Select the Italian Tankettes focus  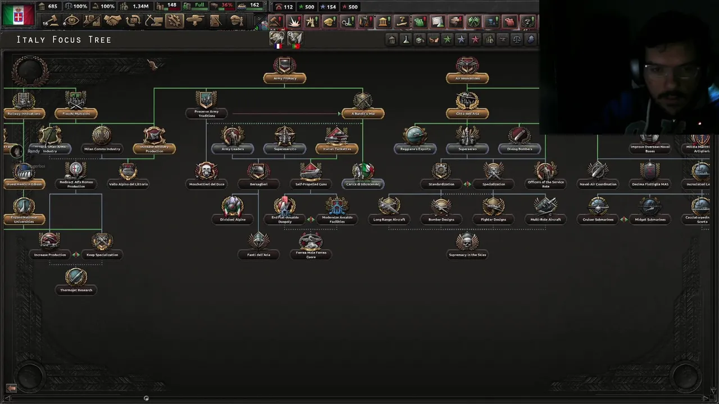point(337,141)
